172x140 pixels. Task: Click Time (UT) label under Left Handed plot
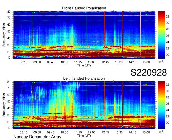pos(84,136)
